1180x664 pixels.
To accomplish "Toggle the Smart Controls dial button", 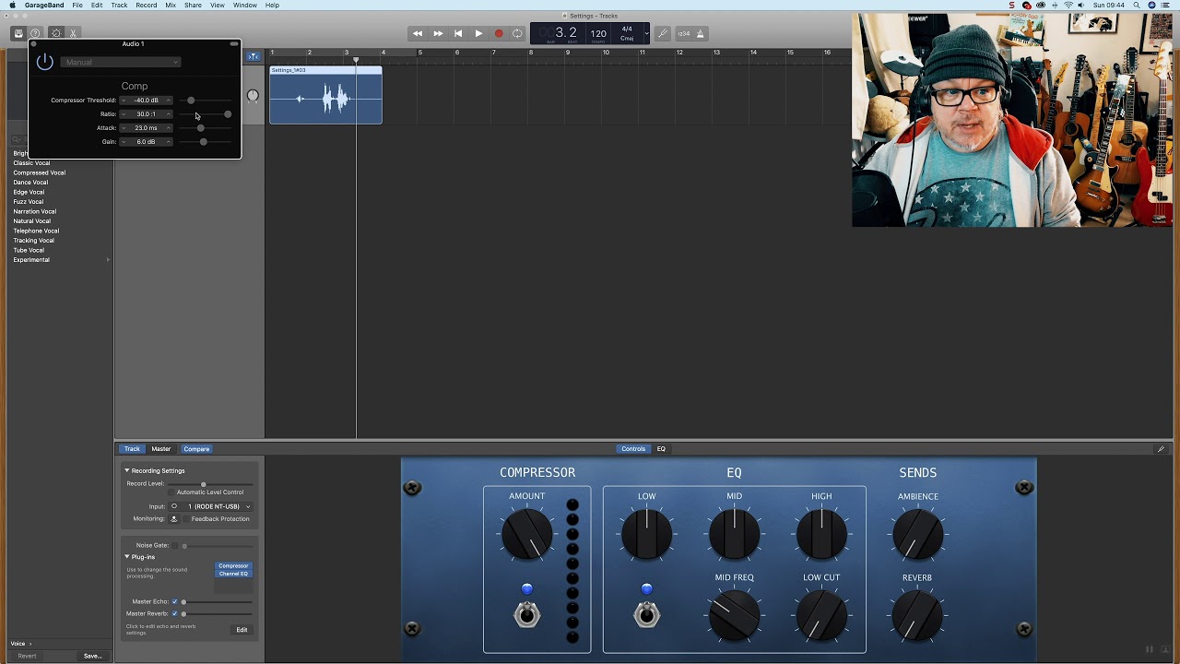I will (55, 33).
